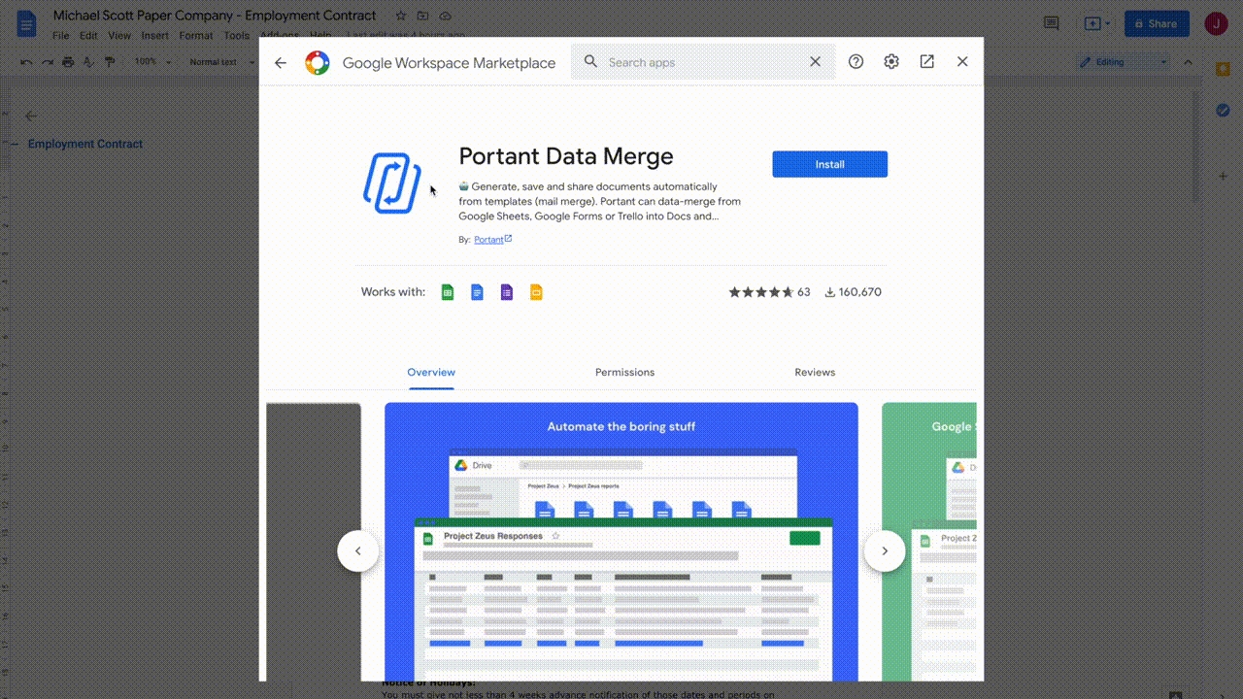This screenshot has height=699, width=1243.
Task: Close the Marketplace dialog
Action: pos(962,62)
